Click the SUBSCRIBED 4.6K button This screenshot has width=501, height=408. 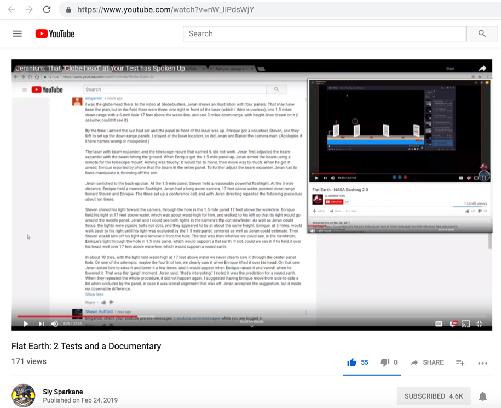click(433, 396)
